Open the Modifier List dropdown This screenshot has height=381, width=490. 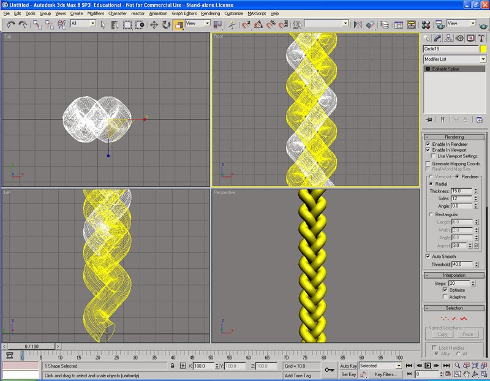[x=483, y=59]
